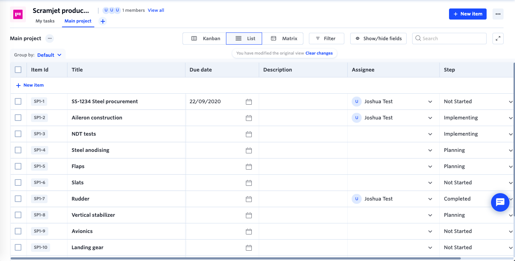The height and width of the screenshot is (261, 515).
Task: Select the Main project tab
Action: (x=78, y=21)
